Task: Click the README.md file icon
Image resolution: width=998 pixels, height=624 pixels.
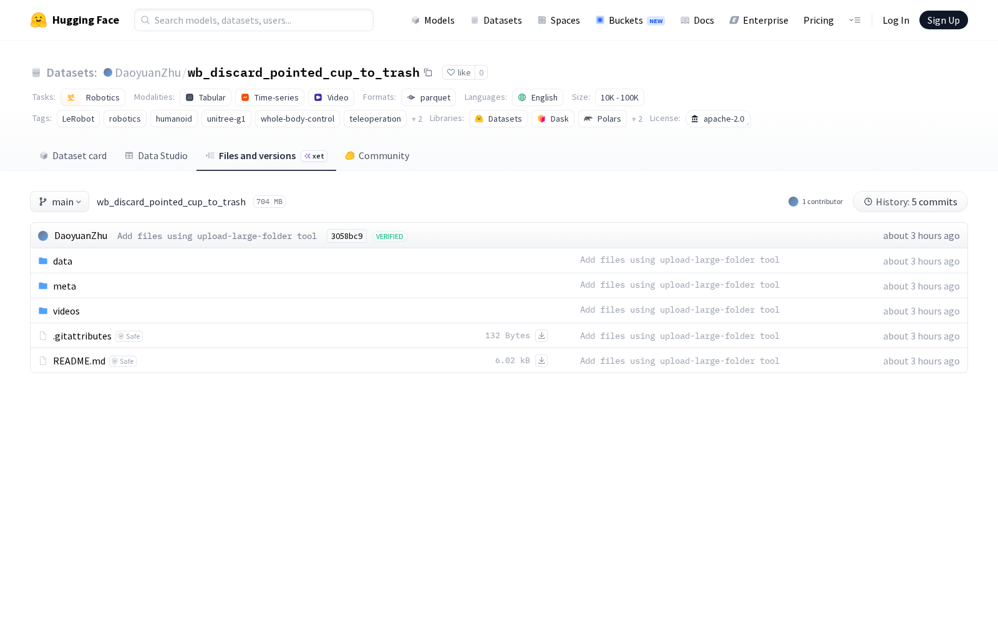Action: click(x=43, y=361)
